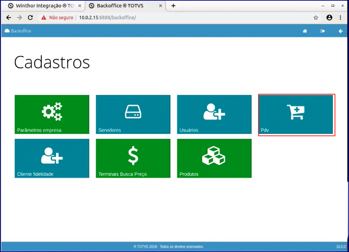The height and width of the screenshot is (252, 349).
Task: Minimize the browser window
Action: [x=323, y=6]
